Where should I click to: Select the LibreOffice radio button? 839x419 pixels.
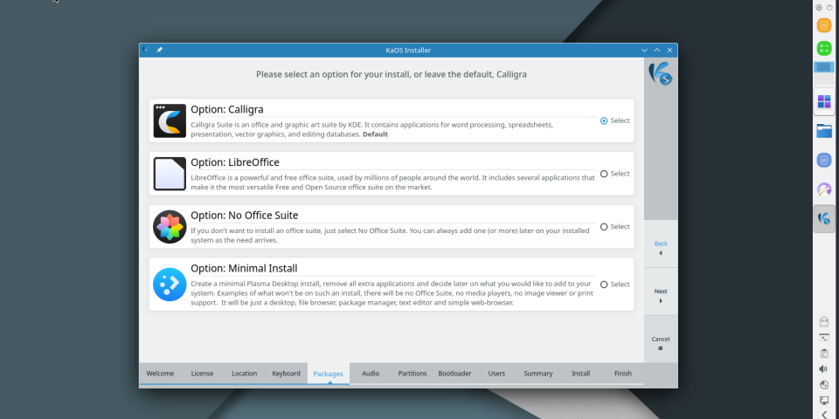[x=604, y=174]
